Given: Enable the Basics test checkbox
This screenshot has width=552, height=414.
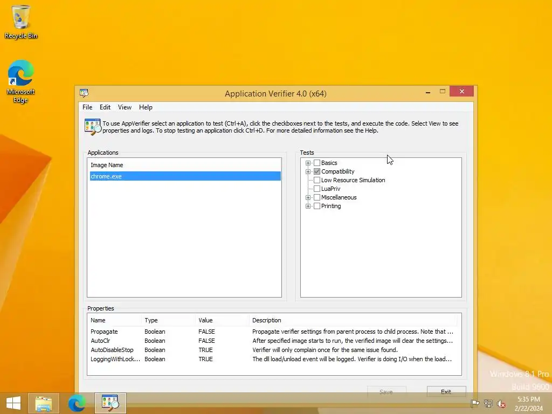Looking at the screenshot, I should (317, 163).
